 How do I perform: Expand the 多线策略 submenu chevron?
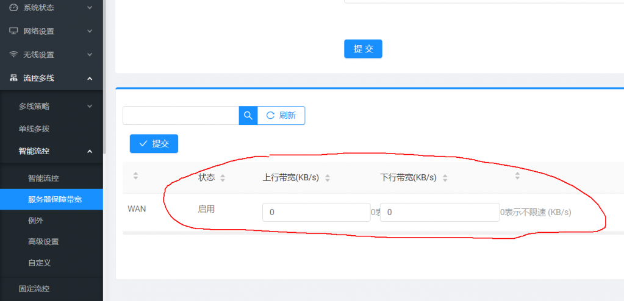(90, 106)
